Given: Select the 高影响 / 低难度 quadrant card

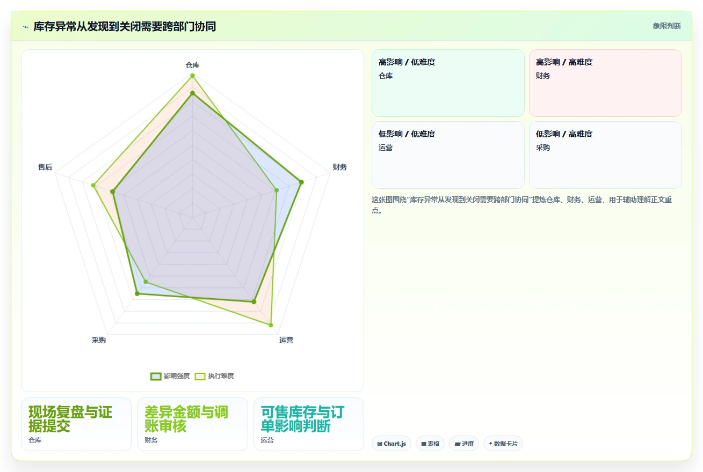Looking at the screenshot, I should [x=448, y=83].
